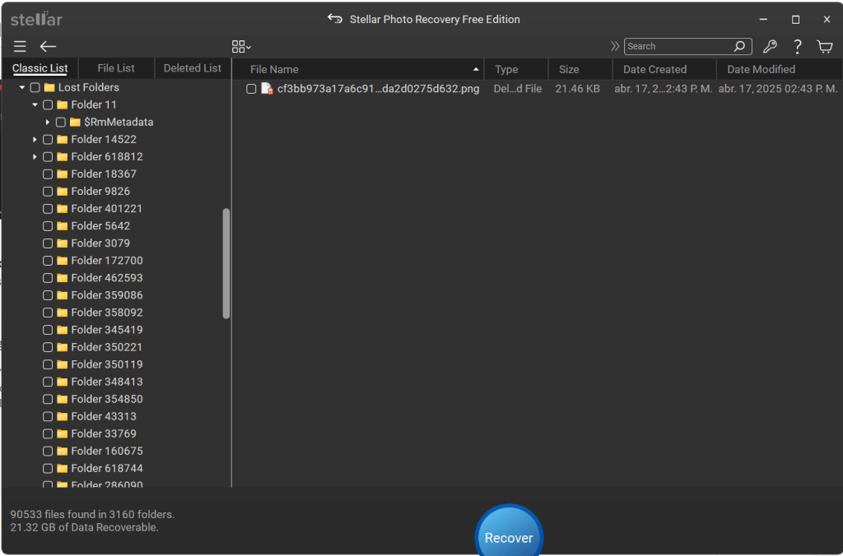Viewport: 843px width, 556px height.
Task: Check the Folder 354850 checkbox
Action: point(48,399)
